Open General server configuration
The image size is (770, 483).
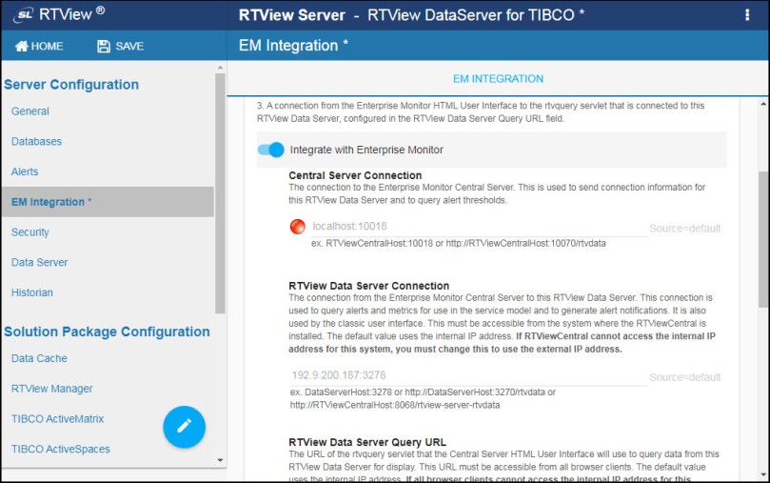[30, 111]
